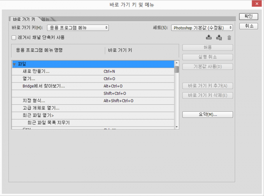
Task: Enable 레거시 채널 단축키 사용 checkbox
Action: (14, 37)
